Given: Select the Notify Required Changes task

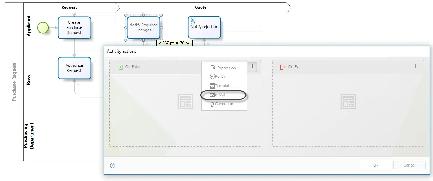Looking at the screenshot, I should [143, 27].
